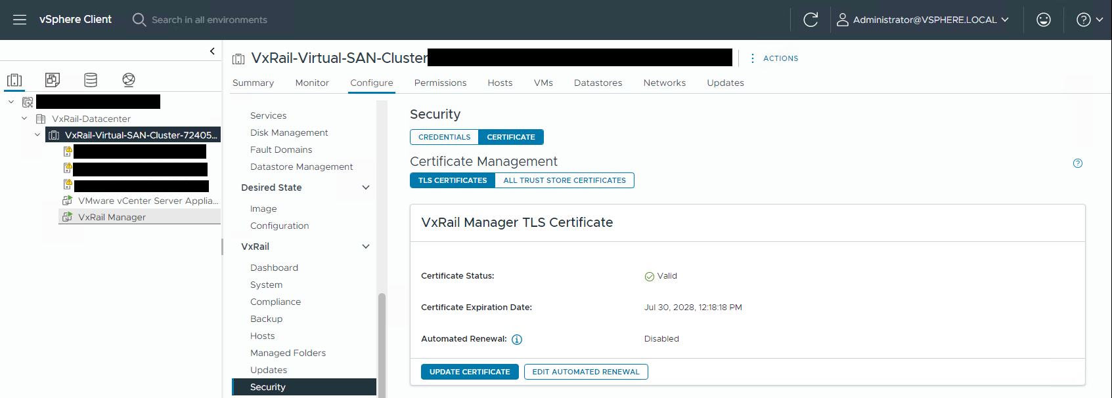This screenshot has height=398, width=1112.
Task: Collapse the VxRail-Virtual-SAN-Cluster tree node
Action: pos(37,134)
